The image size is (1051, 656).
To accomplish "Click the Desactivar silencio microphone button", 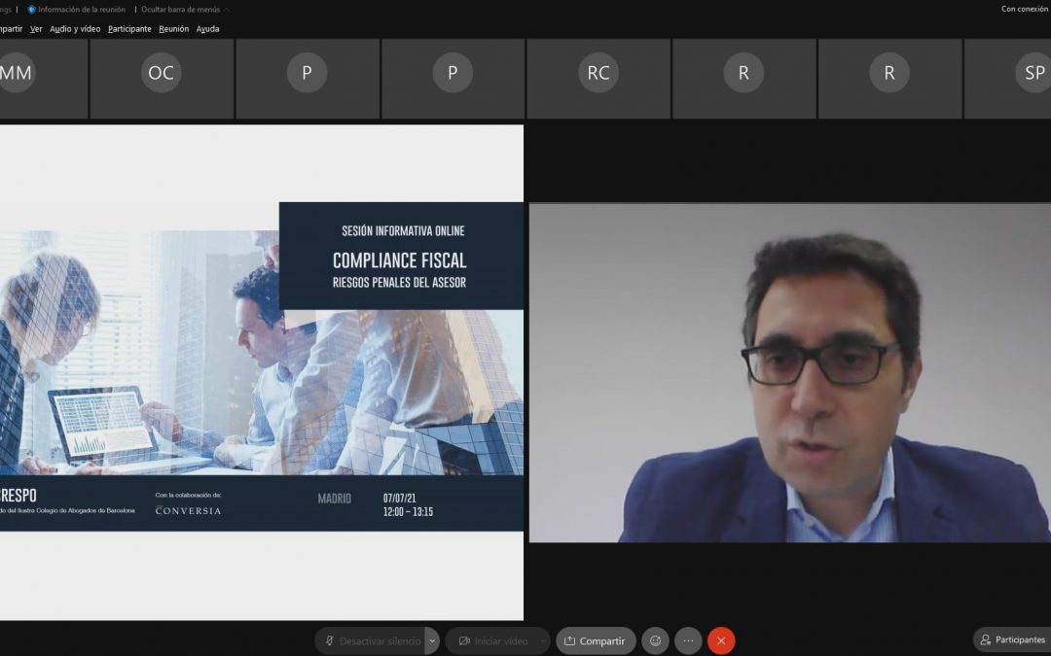I will pos(370,640).
